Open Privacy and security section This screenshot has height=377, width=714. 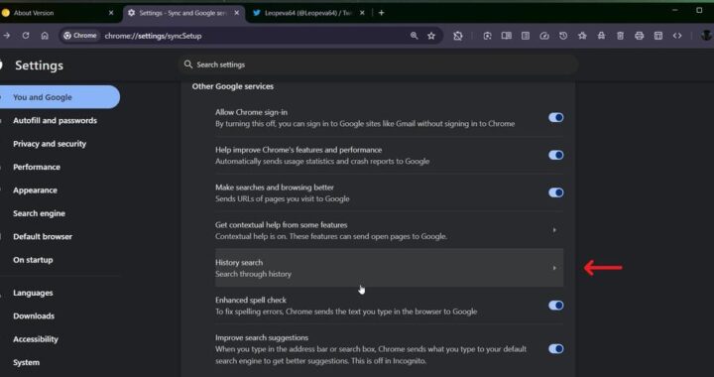pos(50,144)
